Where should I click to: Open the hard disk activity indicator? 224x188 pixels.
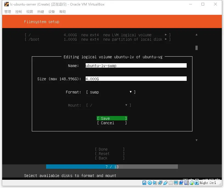click(x=144, y=183)
